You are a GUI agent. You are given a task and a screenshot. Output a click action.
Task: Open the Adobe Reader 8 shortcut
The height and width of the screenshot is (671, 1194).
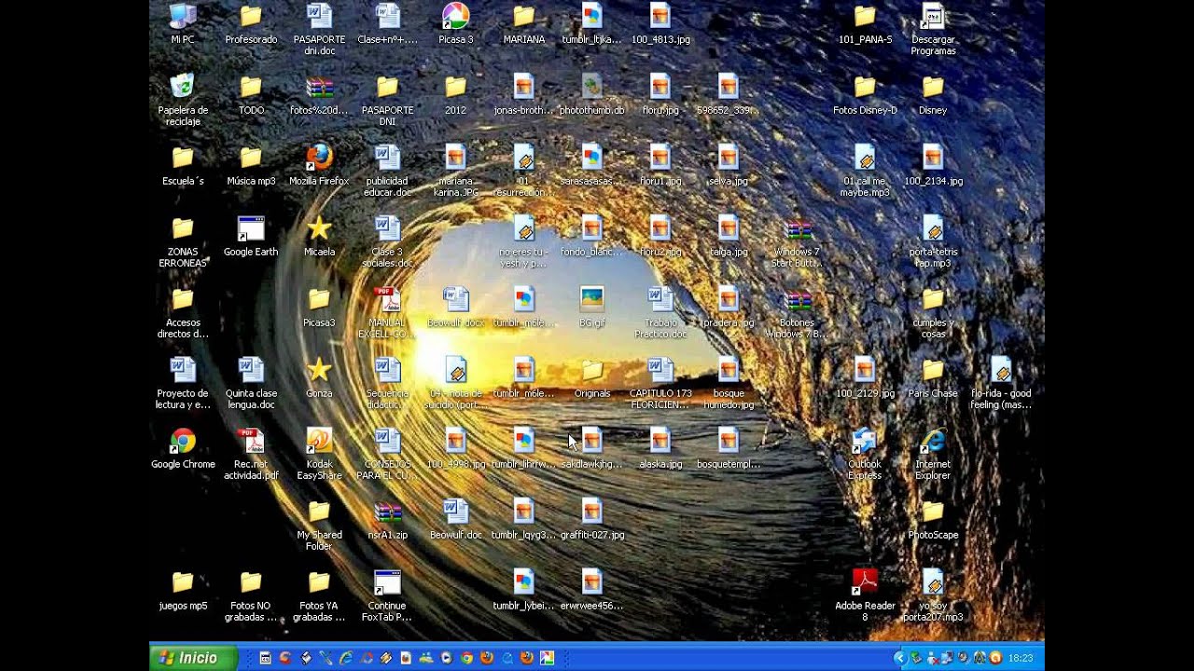[x=865, y=583]
